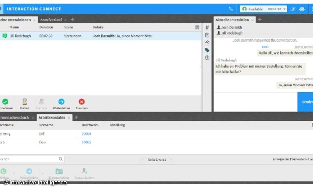Select the Arbeitskontakte tab
Screen dimensions: 313x188
tap(52, 118)
